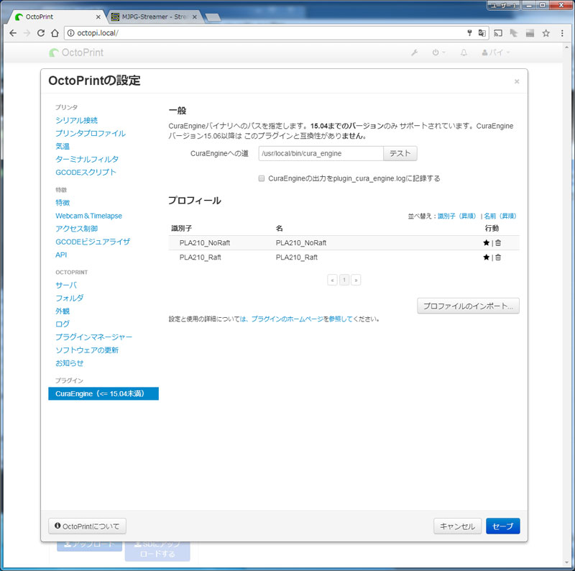Image resolution: width=575 pixels, height=571 pixels.
Task: Click the browser back arrow
Action: (13, 33)
